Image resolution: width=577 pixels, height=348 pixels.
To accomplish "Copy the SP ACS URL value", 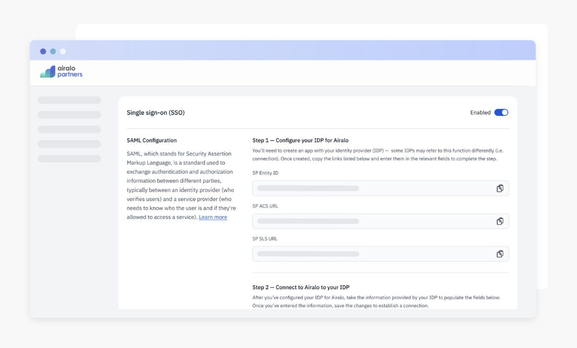I will (x=500, y=221).
